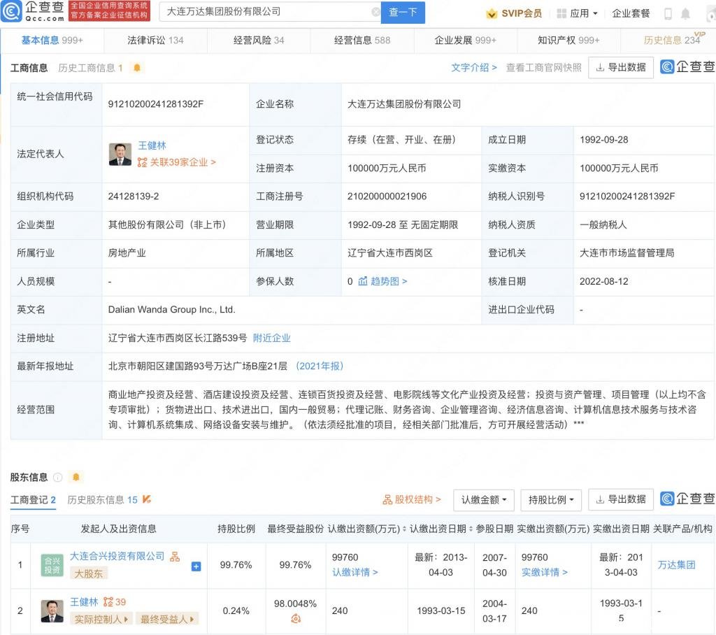The image size is (716, 635).
Task: Select the 工商登记 2 tab
Action: pos(33,500)
